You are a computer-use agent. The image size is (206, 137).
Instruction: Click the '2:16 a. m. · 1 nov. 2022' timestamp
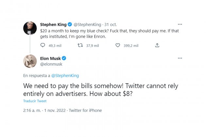[44, 110]
